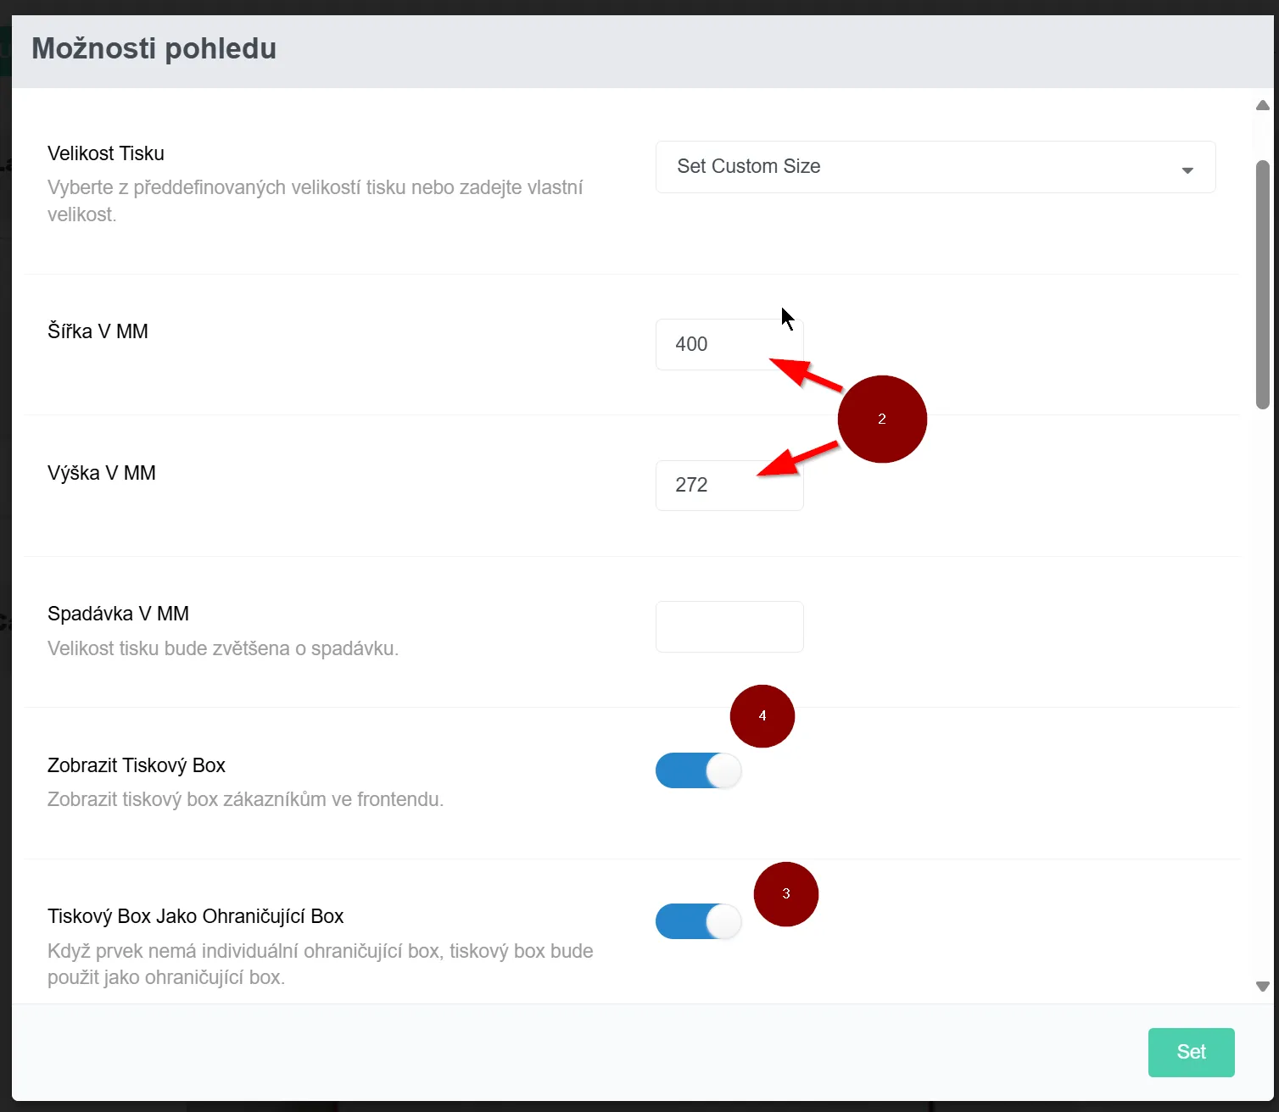The height and width of the screenshot is (1112, 1279).
Task: Click the vertical scrollbar thumb
Action: 1263,284
